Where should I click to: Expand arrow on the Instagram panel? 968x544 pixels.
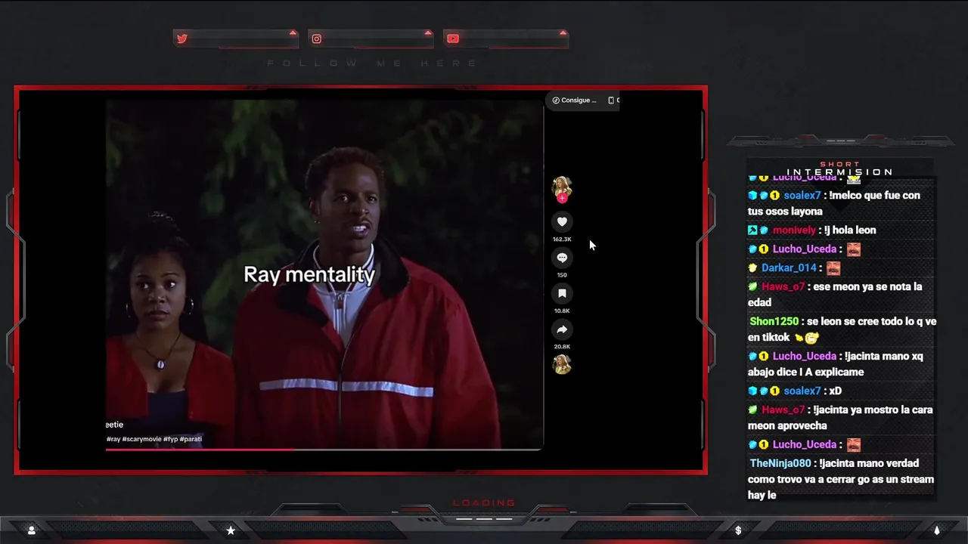pos(428,33)
